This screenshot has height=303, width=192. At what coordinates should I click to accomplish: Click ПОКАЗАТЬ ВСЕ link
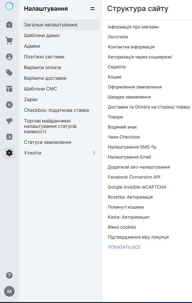pos(124,247)
